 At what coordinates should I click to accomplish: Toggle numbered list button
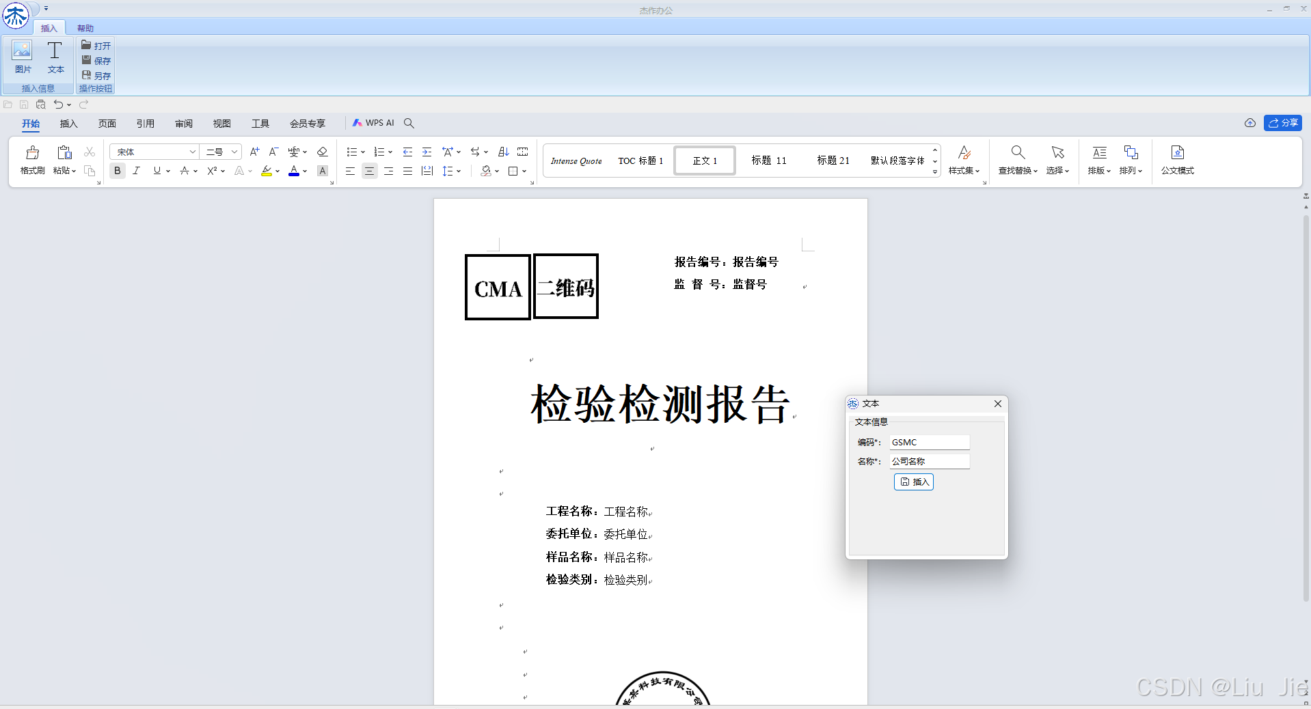pos(379,152)
